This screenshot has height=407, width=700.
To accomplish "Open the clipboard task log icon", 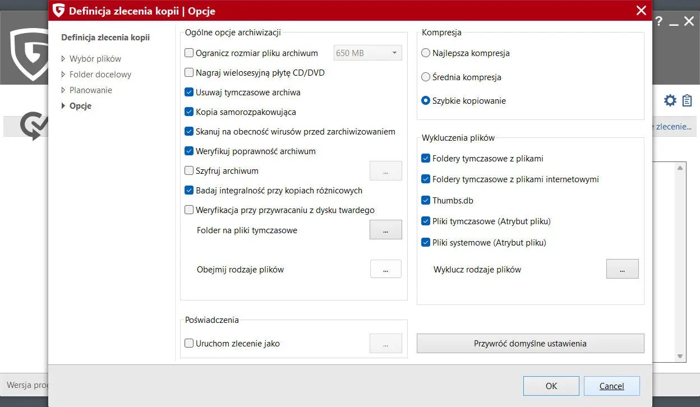I will point(687,100).
